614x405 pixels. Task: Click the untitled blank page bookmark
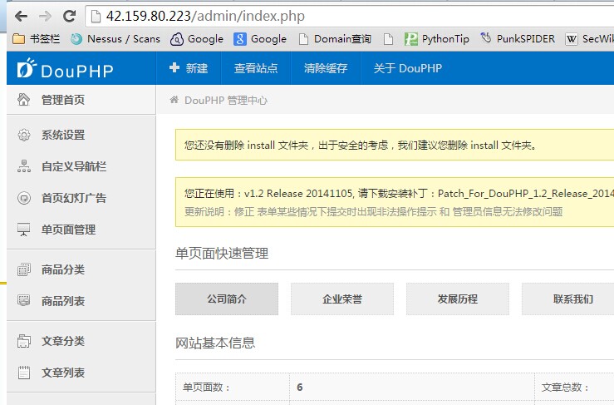click(388, 39)
